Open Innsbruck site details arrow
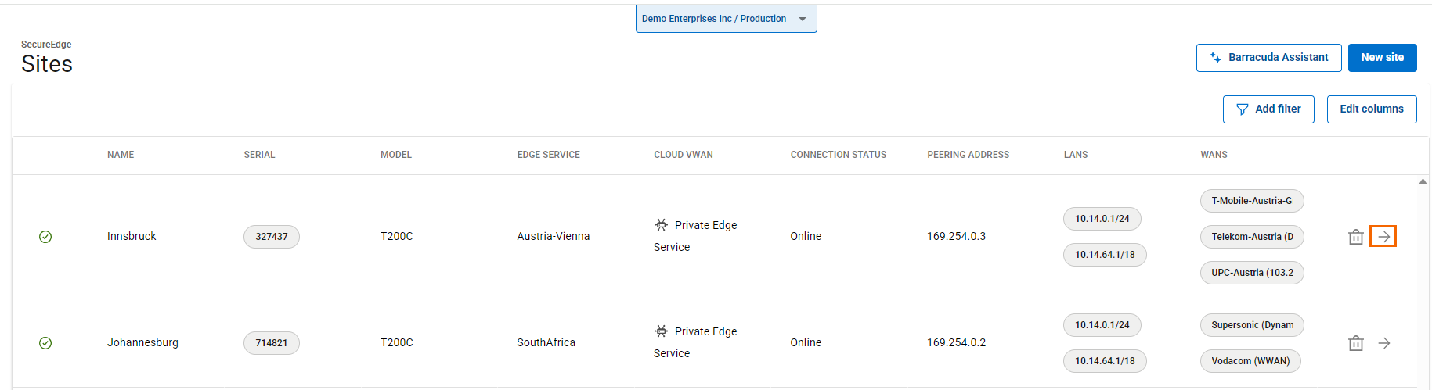The width and height of the screenshot is (1432, 390). pos(1383,236)
